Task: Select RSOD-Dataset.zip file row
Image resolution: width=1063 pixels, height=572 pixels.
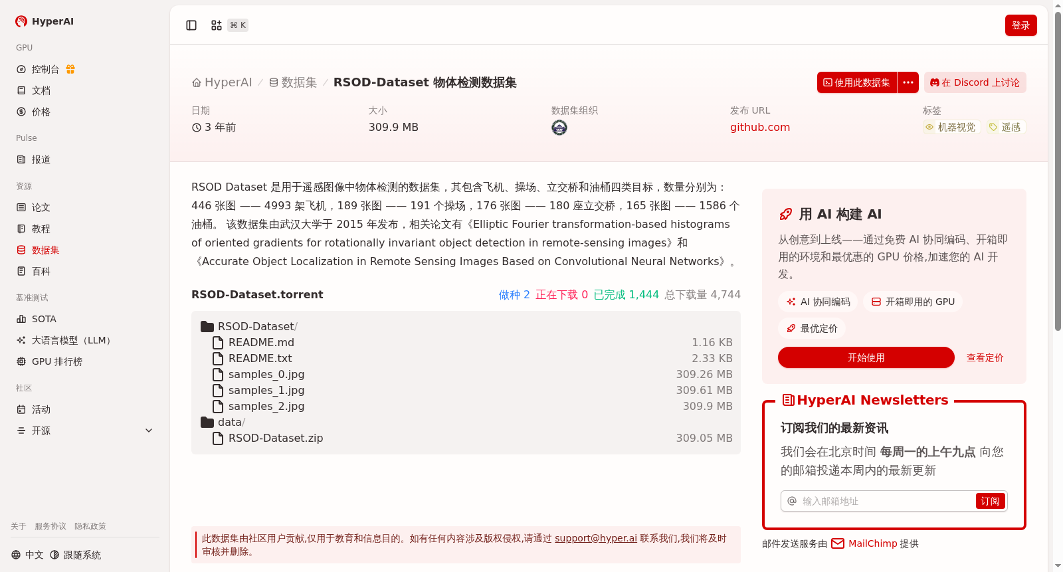Action: tap(472, 438)
